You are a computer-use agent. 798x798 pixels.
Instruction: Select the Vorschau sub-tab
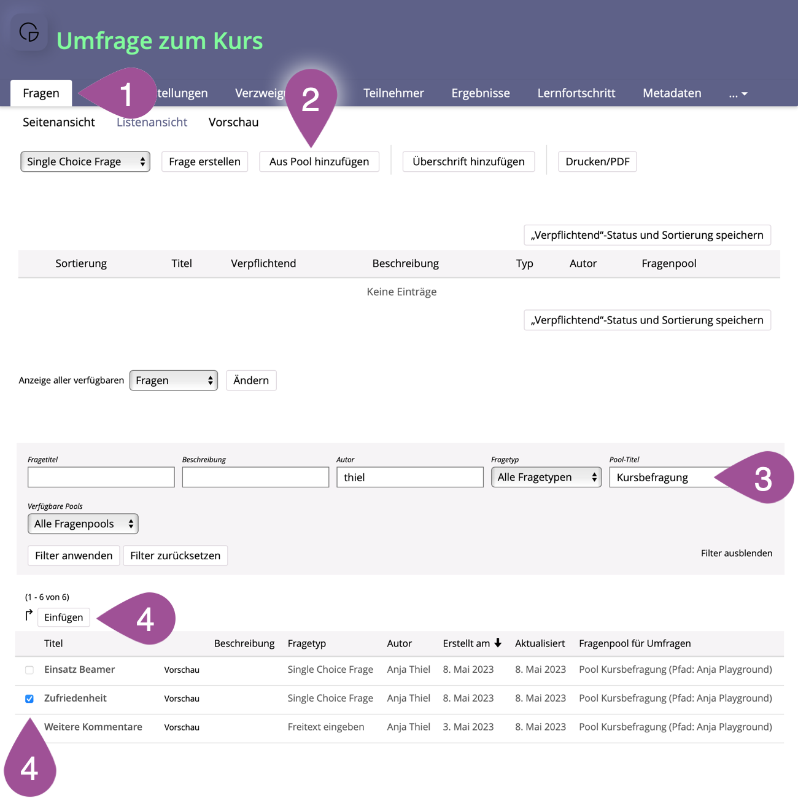coord(233,122)
